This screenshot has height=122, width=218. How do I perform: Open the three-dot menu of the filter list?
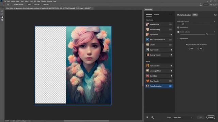point(171,14)
